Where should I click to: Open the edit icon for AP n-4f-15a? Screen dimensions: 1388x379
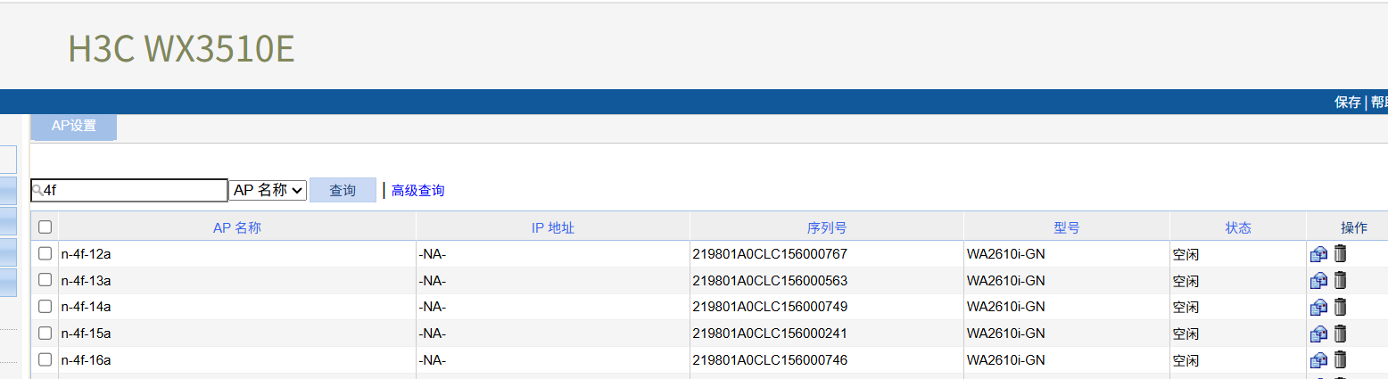[1318, 334]
